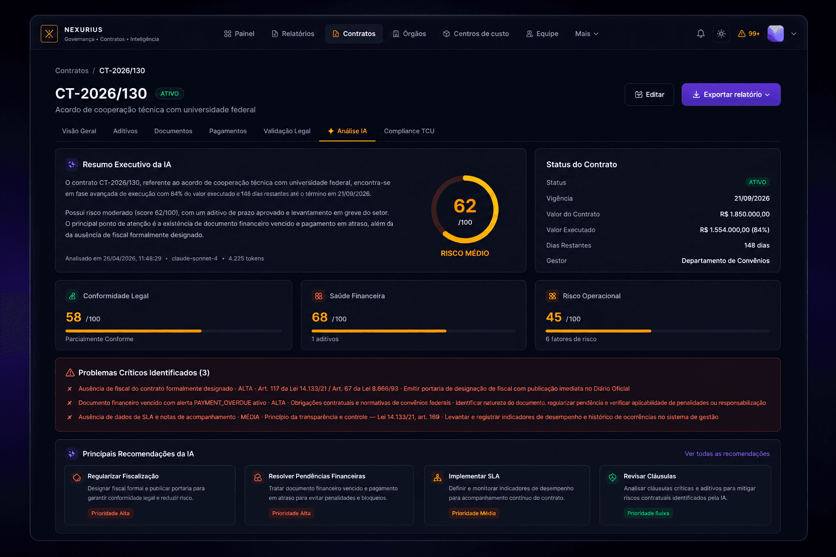Toggle the ATIVO status badge

click(x=169, y=94)
